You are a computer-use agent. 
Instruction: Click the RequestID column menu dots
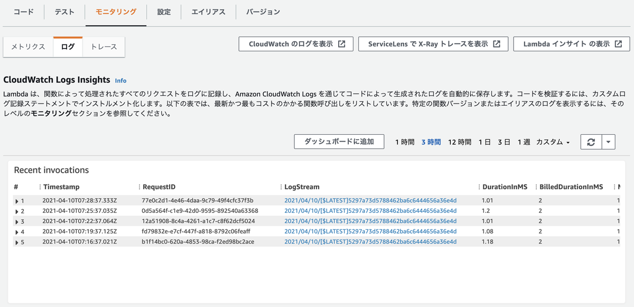point(139,187)
